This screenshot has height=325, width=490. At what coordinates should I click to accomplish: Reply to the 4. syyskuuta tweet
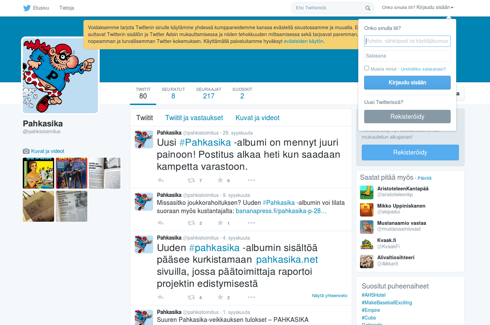click(161, 297)
